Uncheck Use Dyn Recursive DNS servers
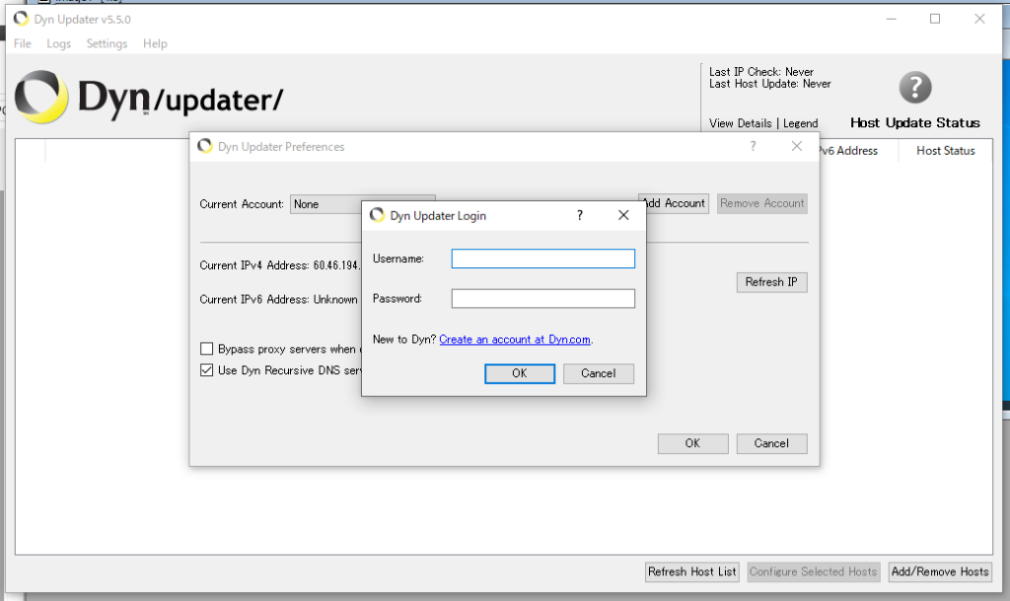This screenshot has width=1010, height=601. [207, 370]
